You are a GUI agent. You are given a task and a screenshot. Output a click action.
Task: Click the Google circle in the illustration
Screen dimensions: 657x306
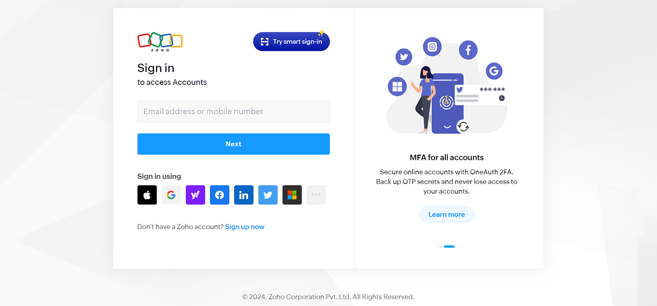point(494,72)
